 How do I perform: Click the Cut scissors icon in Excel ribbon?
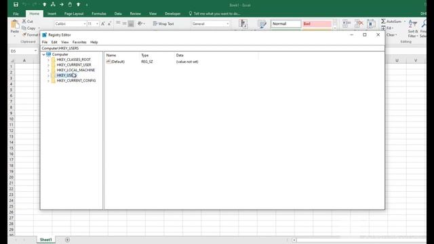[24, 21]
